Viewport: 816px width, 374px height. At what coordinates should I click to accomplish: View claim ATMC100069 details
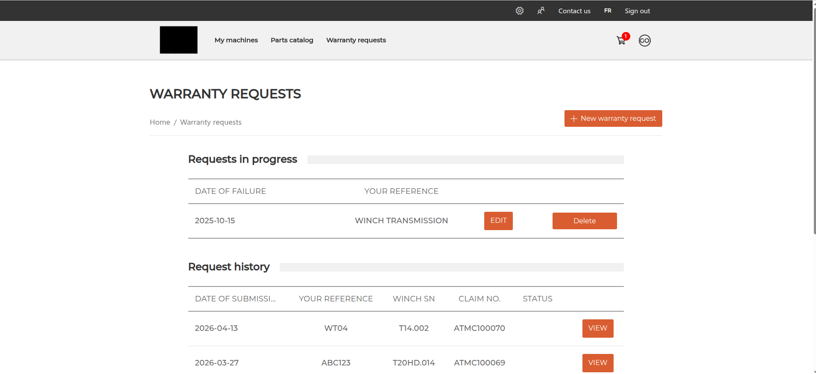[x=598, y=363]
